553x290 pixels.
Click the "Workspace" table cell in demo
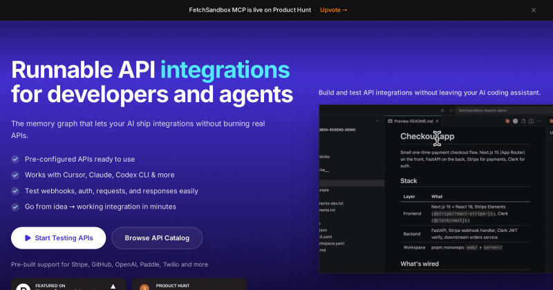click(414, 247)
